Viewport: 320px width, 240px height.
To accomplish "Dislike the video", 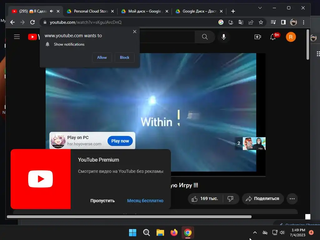I will coord(231,198).
